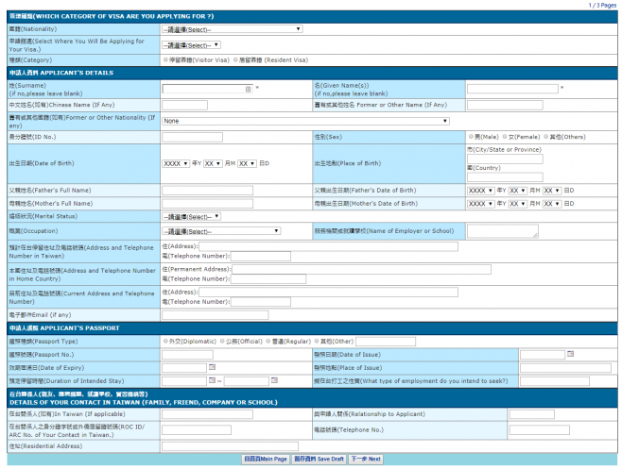Open start date calendar for Intended Stay

213,380
